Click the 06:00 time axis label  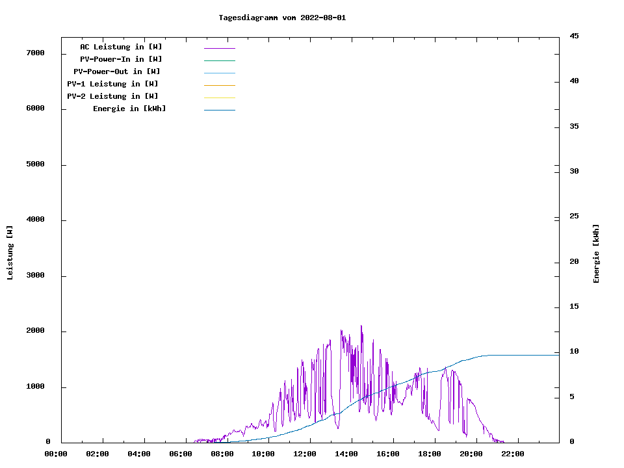pyautogui.click(x=180, y=454)
